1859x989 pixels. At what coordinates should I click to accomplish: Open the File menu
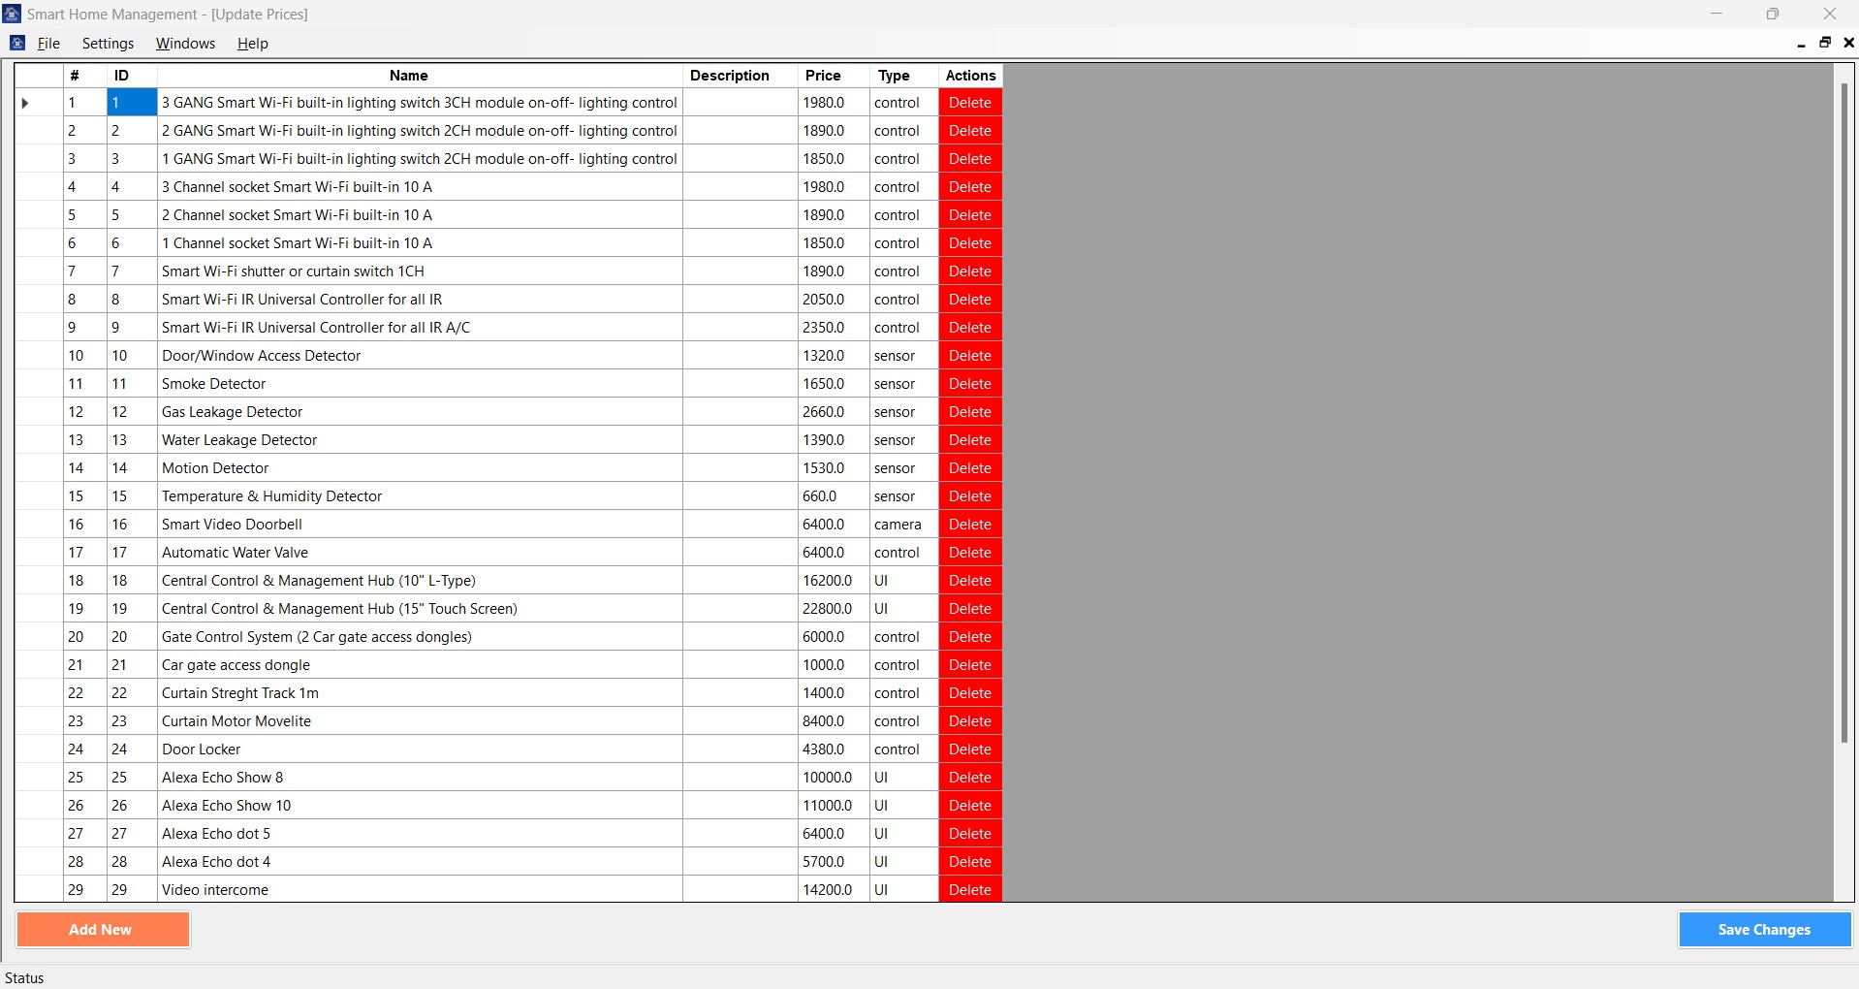48,44
